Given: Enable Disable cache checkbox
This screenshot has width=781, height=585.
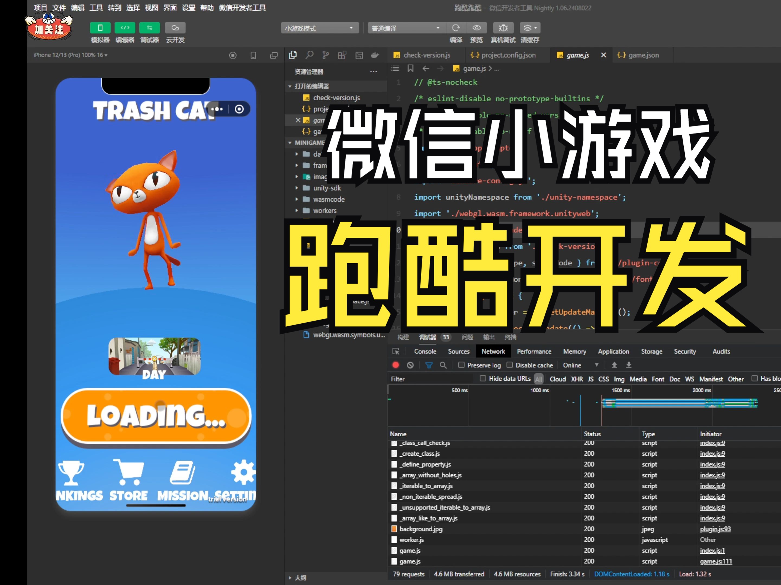Looking at the screenshot, I should 509,365.
